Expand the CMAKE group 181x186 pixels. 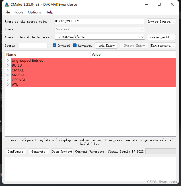pos(8,70)
